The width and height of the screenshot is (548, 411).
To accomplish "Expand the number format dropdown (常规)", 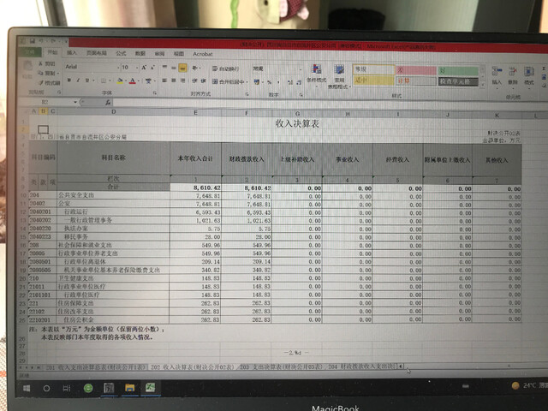I will 272,67.
